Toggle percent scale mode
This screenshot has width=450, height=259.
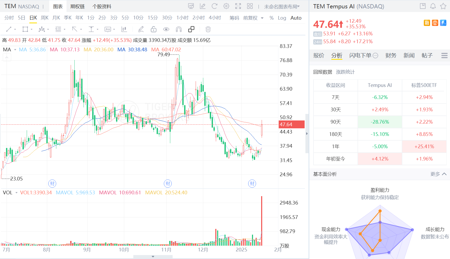click(272, 18)
